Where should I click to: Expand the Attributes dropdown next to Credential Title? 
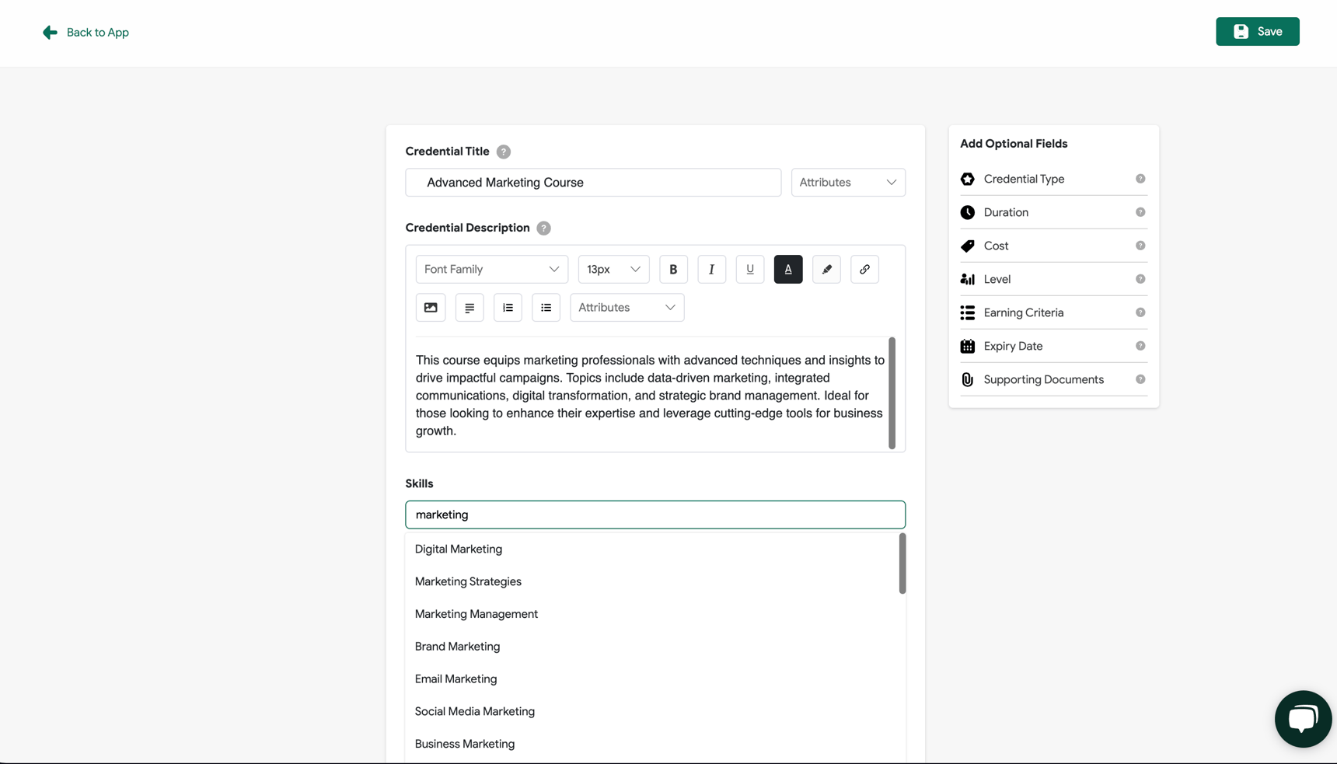coord(847,182)
